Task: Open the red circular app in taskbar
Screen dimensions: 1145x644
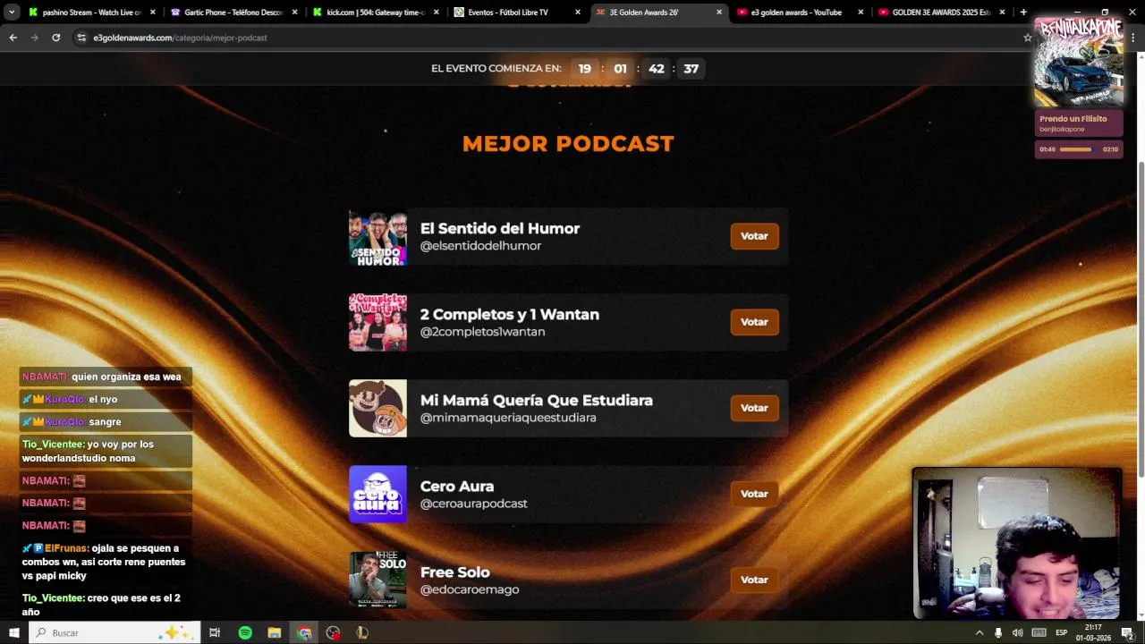Action: coord(334,632)
